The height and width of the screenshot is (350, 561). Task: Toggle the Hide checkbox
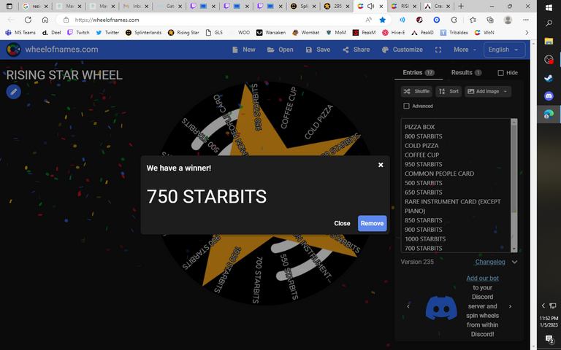[x=500, y=73]
